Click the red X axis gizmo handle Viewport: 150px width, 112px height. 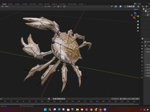click(x=134, y=17)
